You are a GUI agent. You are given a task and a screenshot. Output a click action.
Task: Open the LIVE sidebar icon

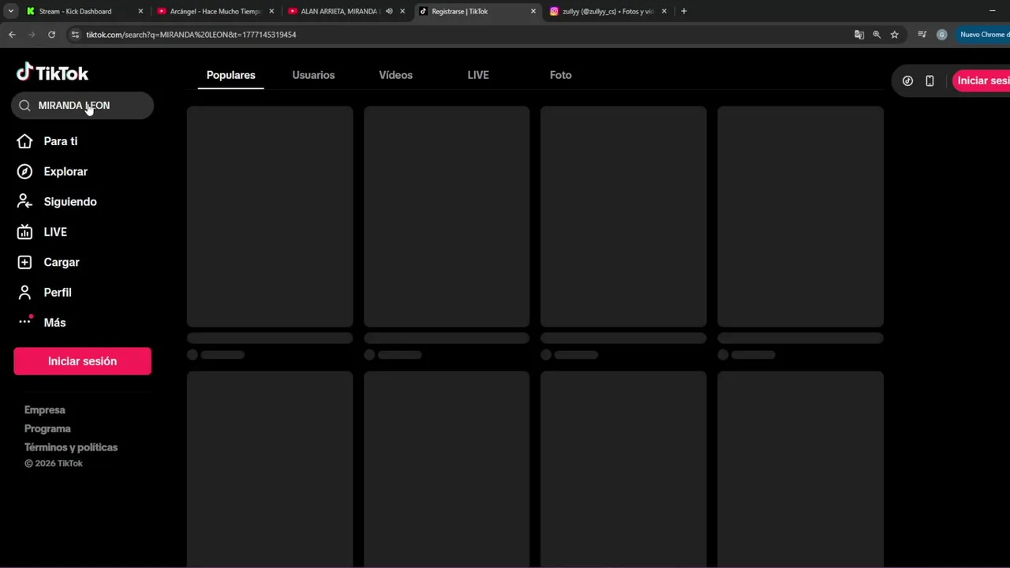coord(24,232)
